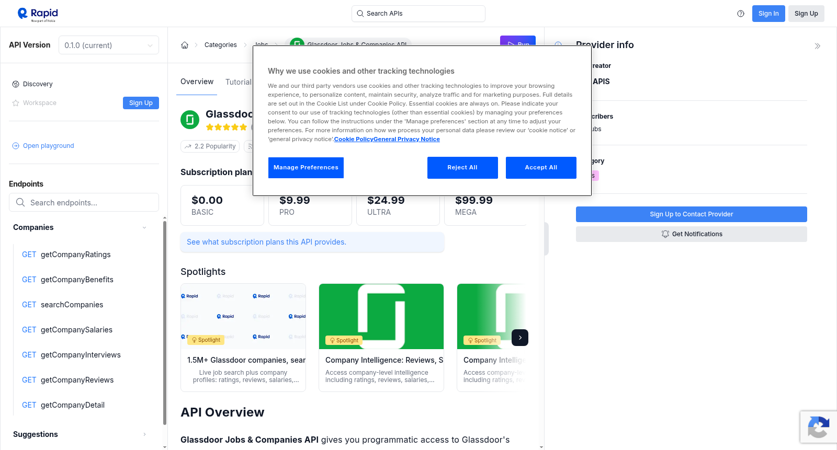This screenshot has height=450, width=837.
Task: Collapse the Provider info panel arrows
Action: pos(818,46)
